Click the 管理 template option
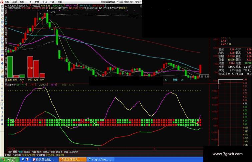Viewport: 252px width, 162px height. pyautogui.click(x=20, y=152)
